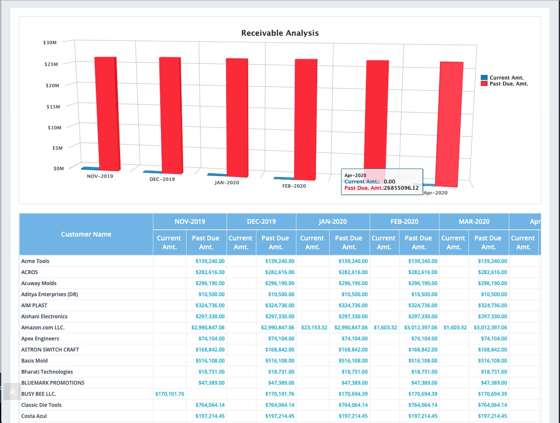Click the FEB-2020 red past due bar

(x=306, y=119)
